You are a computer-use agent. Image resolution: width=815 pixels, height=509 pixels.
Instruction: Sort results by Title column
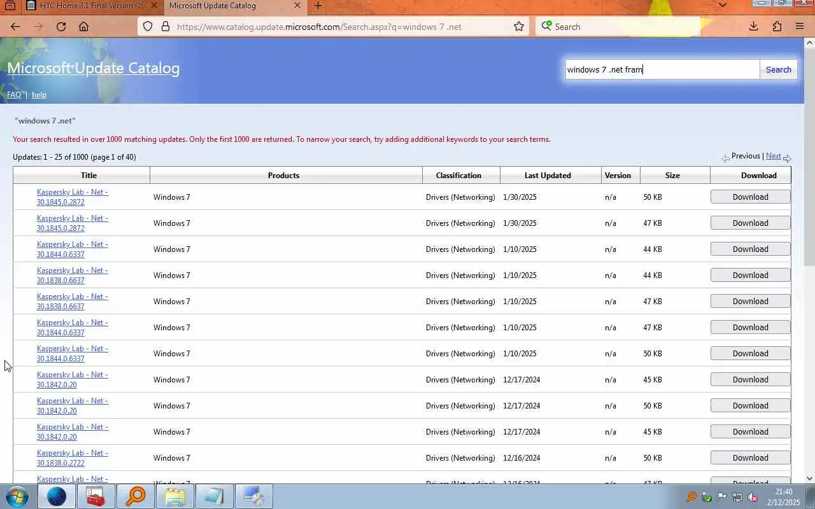(89, 175)
